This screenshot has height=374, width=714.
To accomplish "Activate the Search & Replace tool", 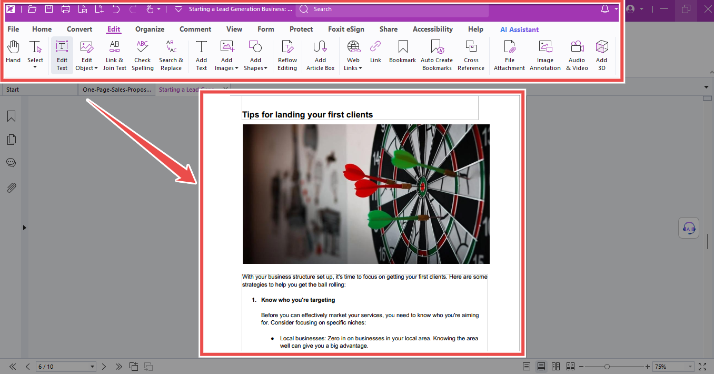I will point(171,55).
